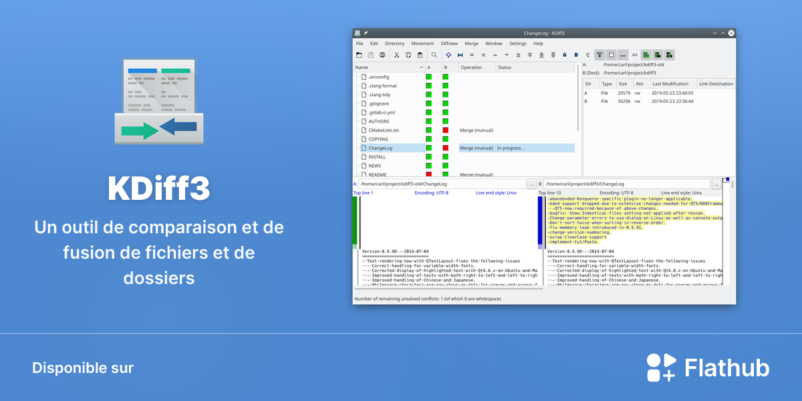Select the .gitlab-ci.yml file

382,112
